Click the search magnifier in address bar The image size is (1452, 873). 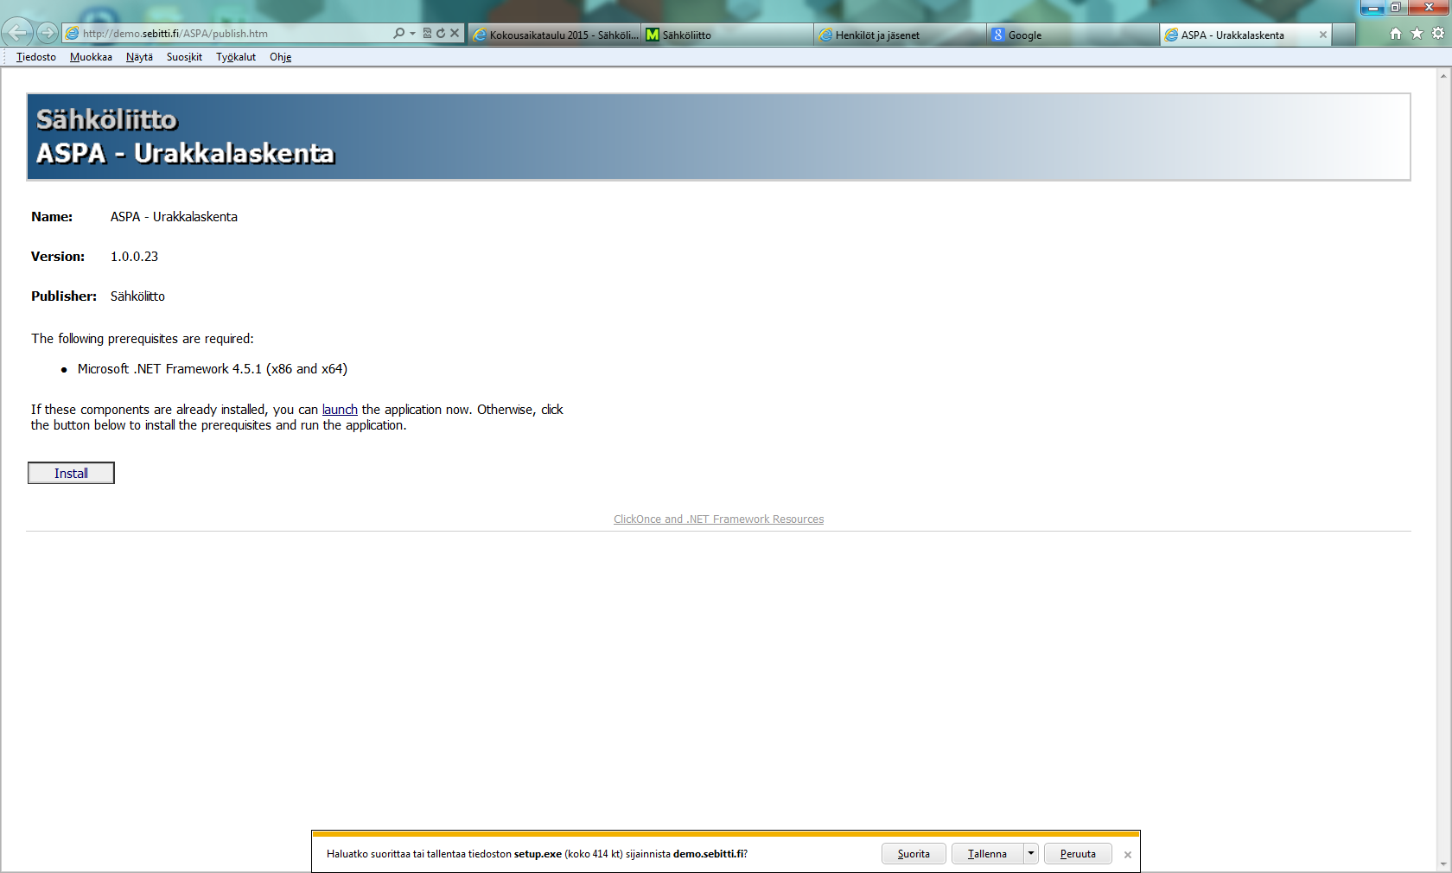[398, 33]
